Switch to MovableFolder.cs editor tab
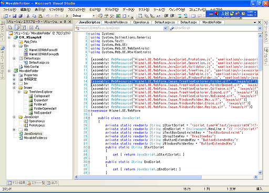This screenshot has height=193, width=269. tap(116, 22)
